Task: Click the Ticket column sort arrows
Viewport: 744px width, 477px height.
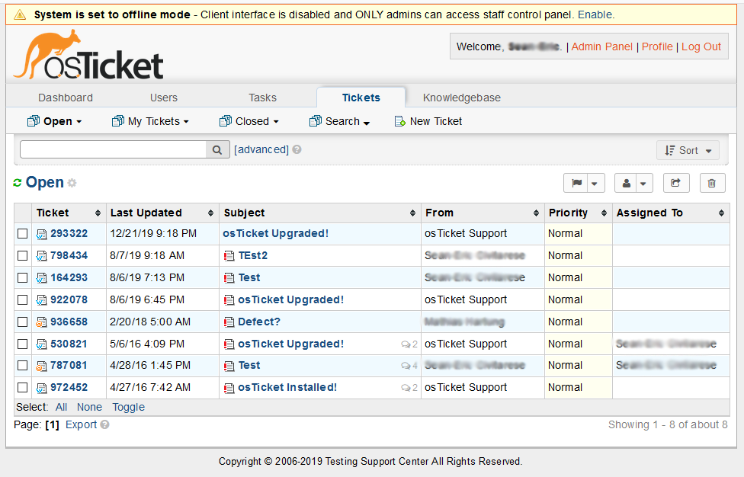Action: click(x=98, y=213)
